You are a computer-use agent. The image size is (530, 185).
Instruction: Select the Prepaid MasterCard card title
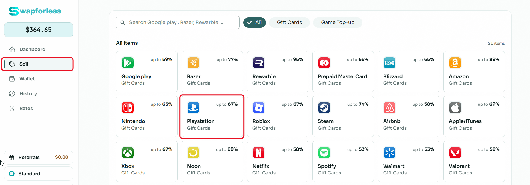(x=342, y=76)
